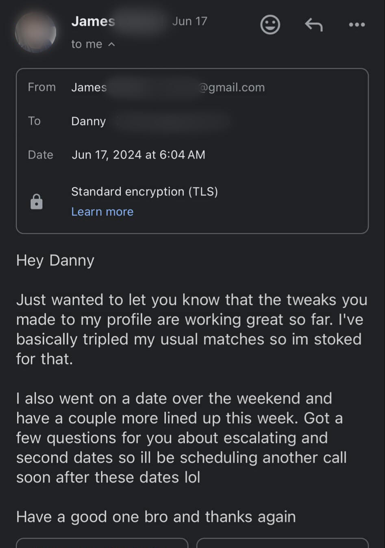This screenshot has height=548, width=385.
Task: Tap the full date Jun 17, 2024
Action: coord(138,155)
